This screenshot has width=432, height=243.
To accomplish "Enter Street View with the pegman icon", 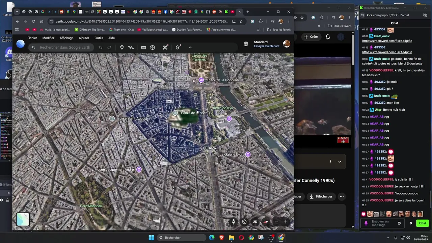I will click(x=234, y=222).
